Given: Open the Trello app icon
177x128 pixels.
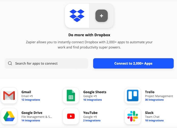Looking at the screenshot, I should pyautogui.click(x=133, y=95).
